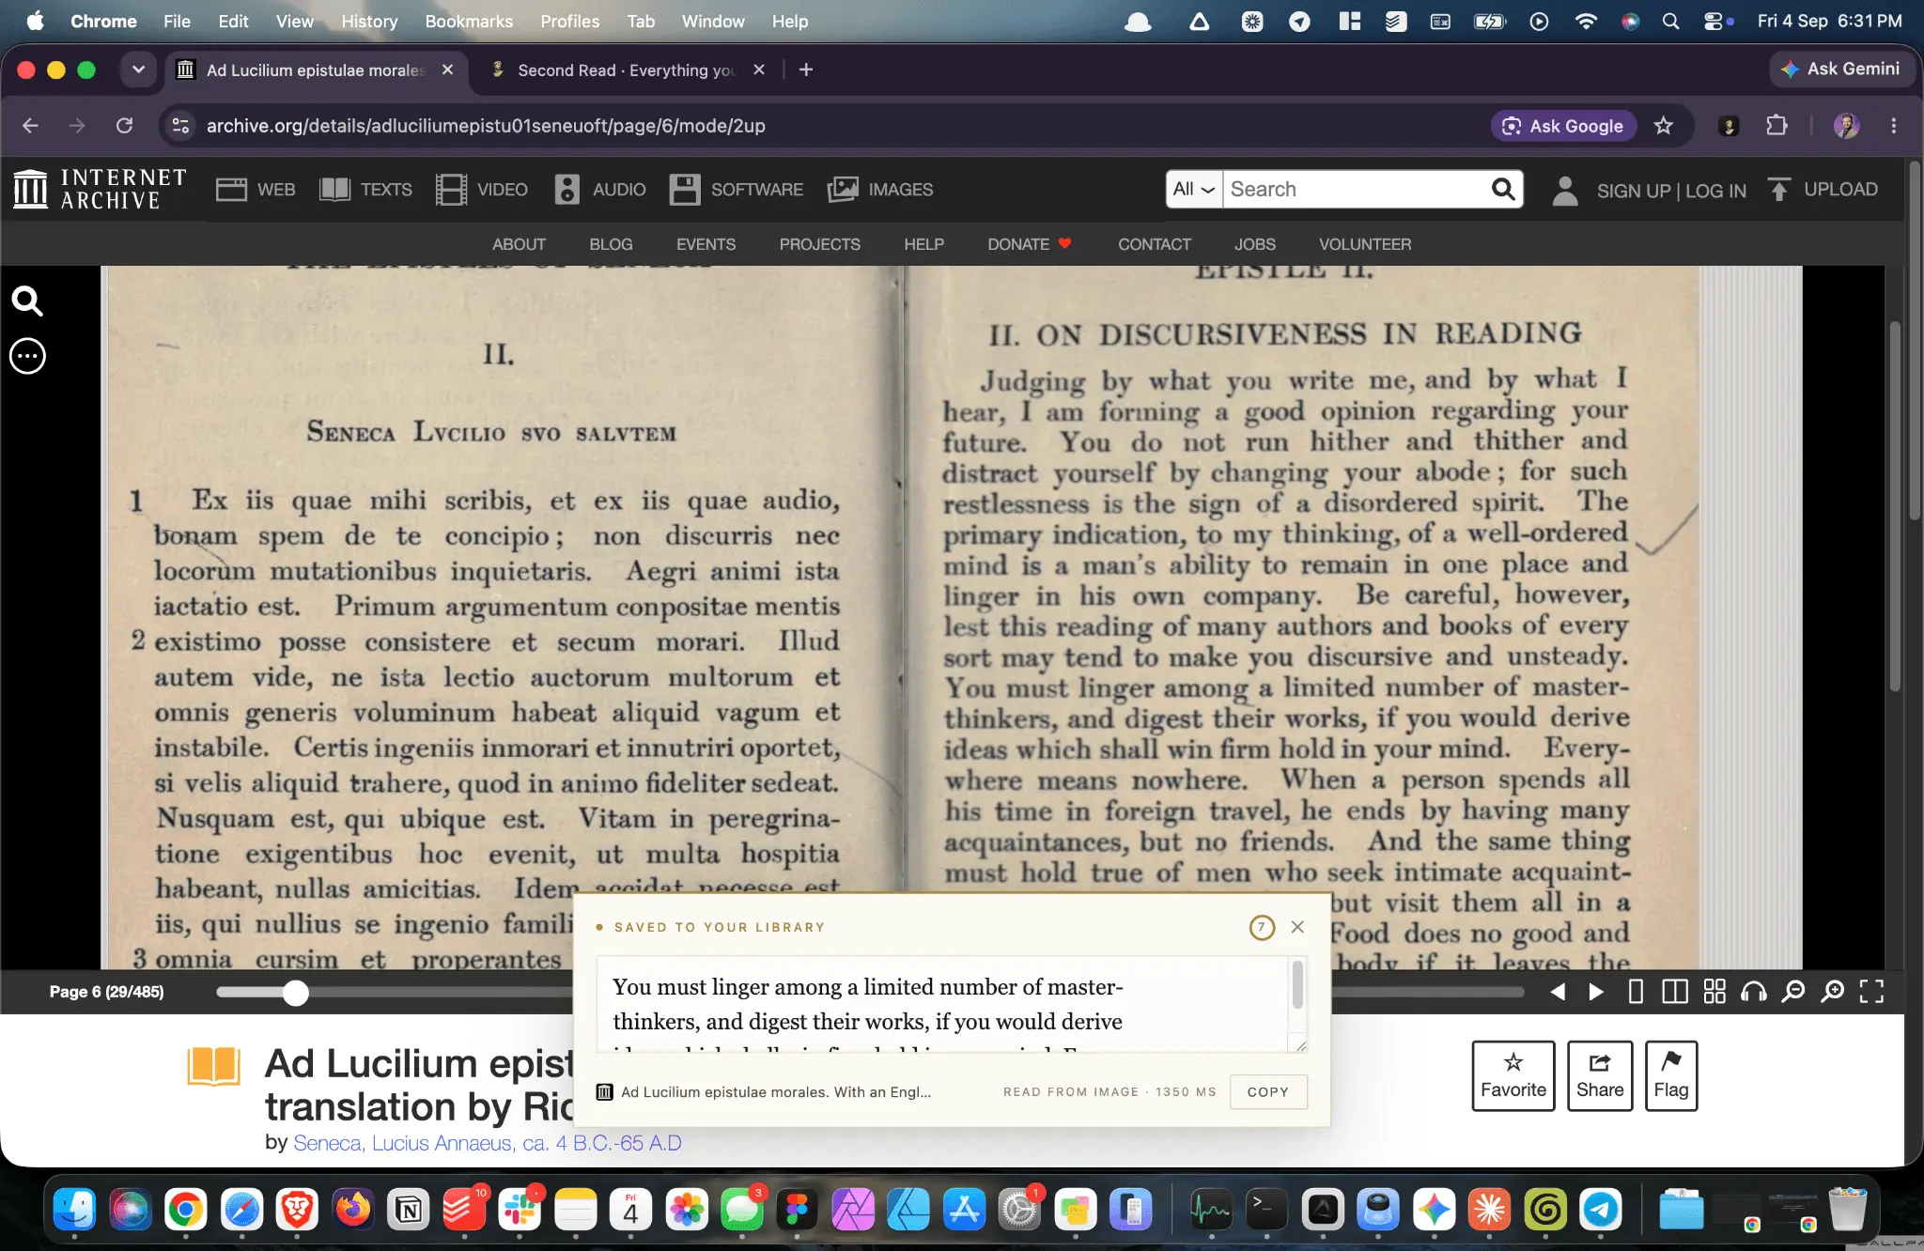This screenshot has width=1924, height=1251.
Task: Open a new Chrome tab
Action: (806, 69)
